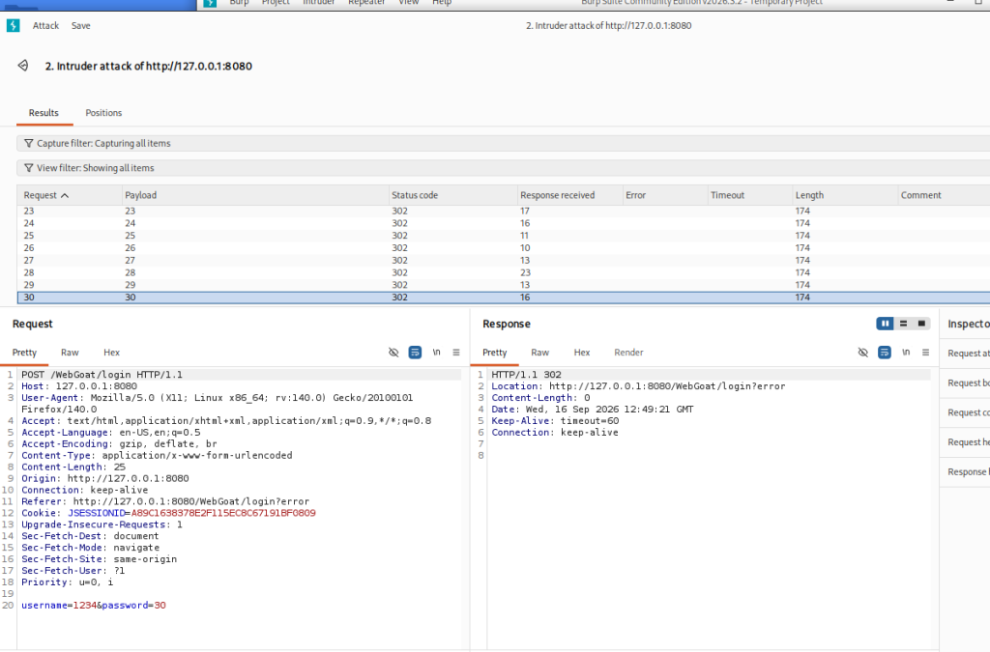Open the Attack menu
The width and height of the screenshot is (990, 652).
tap(45, 26)
